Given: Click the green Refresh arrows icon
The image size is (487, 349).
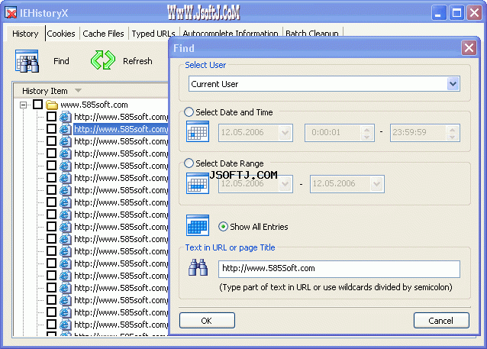Looking at the screenshot, I should coord(103,60).
